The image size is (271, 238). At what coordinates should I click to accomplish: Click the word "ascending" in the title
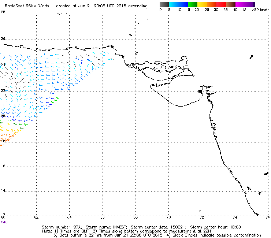coord(138,6)
